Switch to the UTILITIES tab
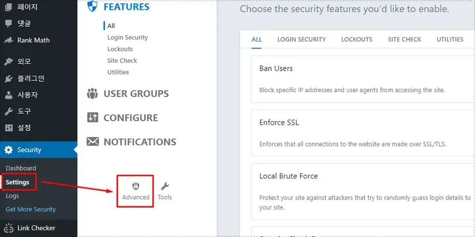 tap(450, 39)
